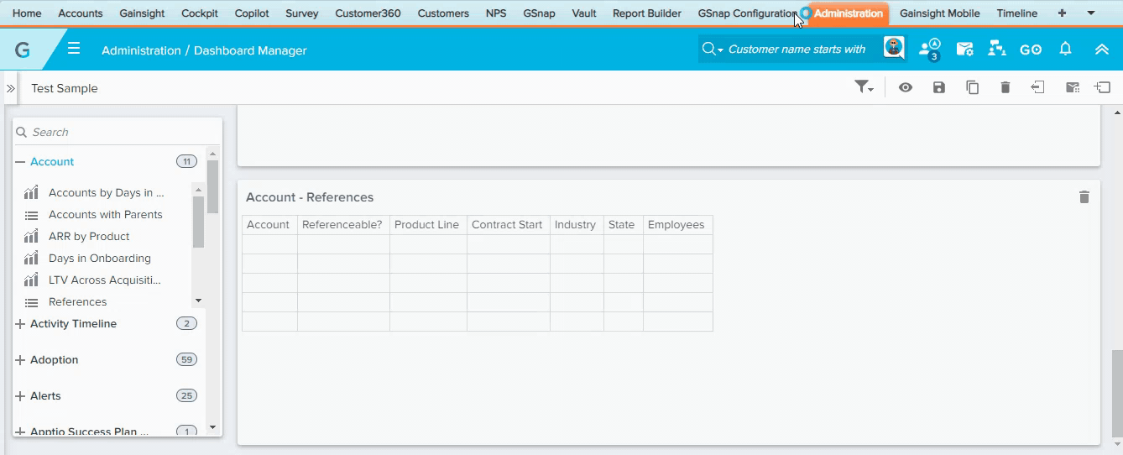This screenshot has width=1123, height=455.
Task: Click the category panel scroll-down arrow
Action: (x=212, y=427)
